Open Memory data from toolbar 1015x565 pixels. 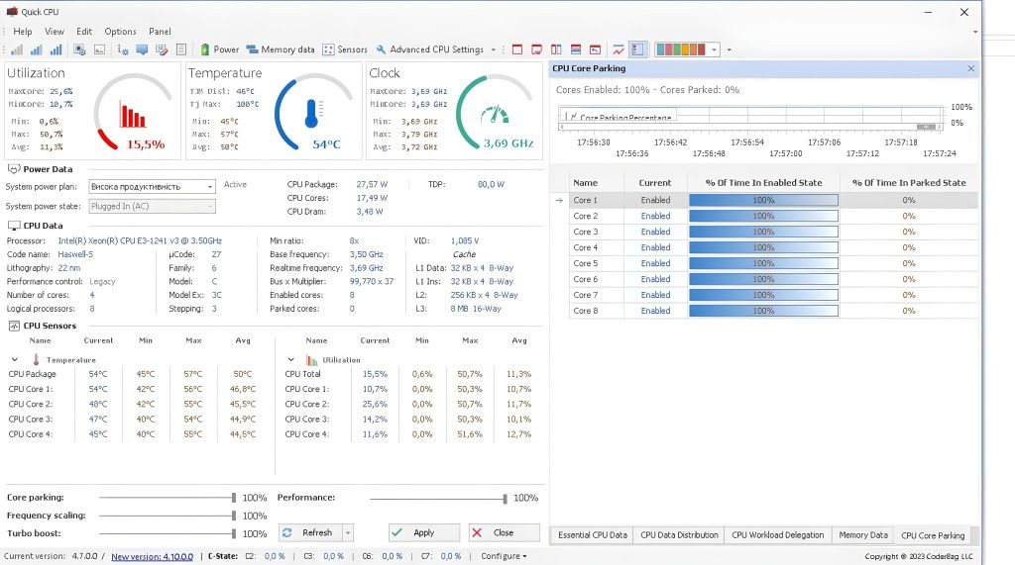281,49
